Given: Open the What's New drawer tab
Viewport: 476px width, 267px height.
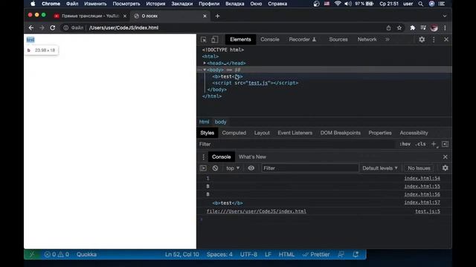Looking at the screenshot, I should 252,156.
